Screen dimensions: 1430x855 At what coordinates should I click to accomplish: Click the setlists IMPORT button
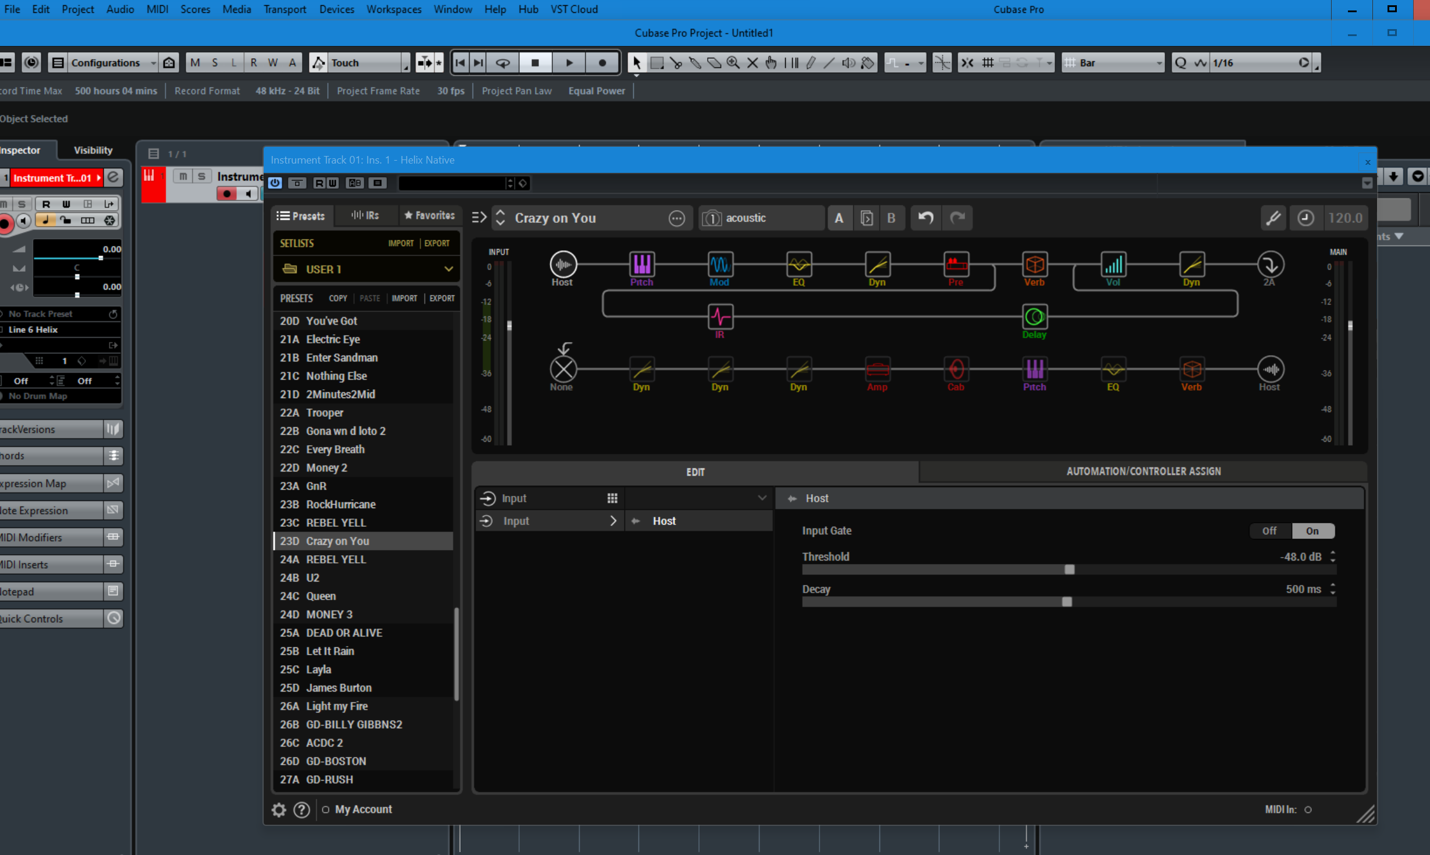[x=400, y=243]
